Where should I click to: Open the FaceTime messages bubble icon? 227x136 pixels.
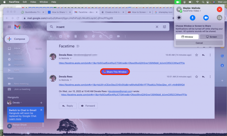coord(179,18)
